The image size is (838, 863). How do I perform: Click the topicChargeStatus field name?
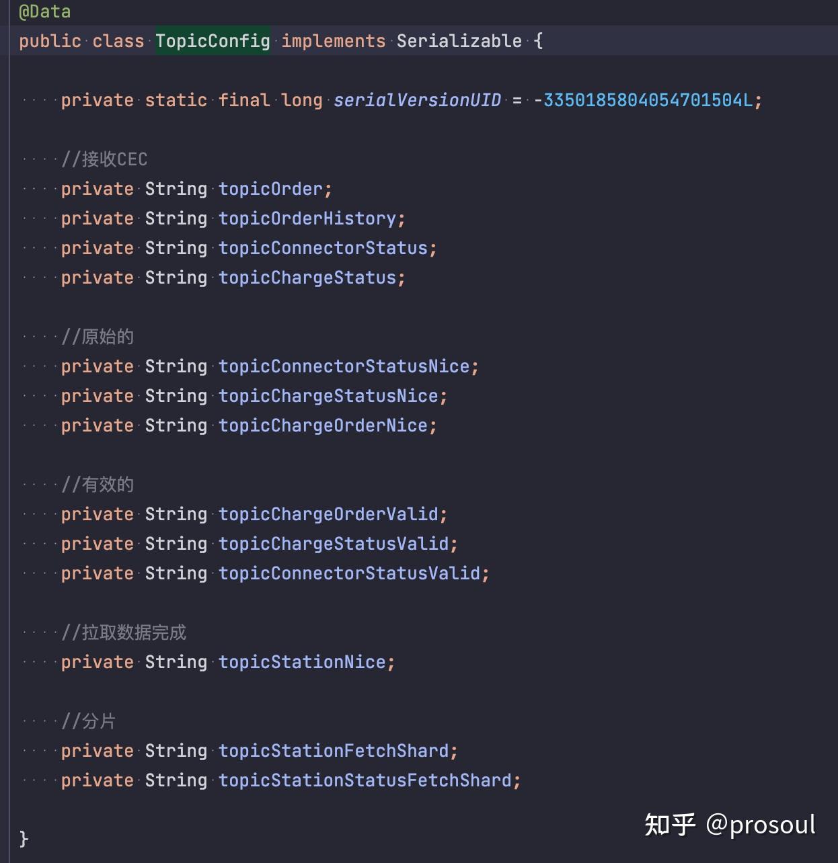click(x=307, y=278)
